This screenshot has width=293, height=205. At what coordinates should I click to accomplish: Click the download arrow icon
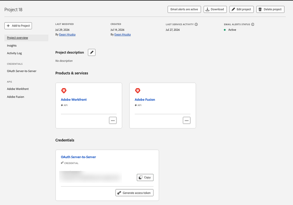point(207,9)
